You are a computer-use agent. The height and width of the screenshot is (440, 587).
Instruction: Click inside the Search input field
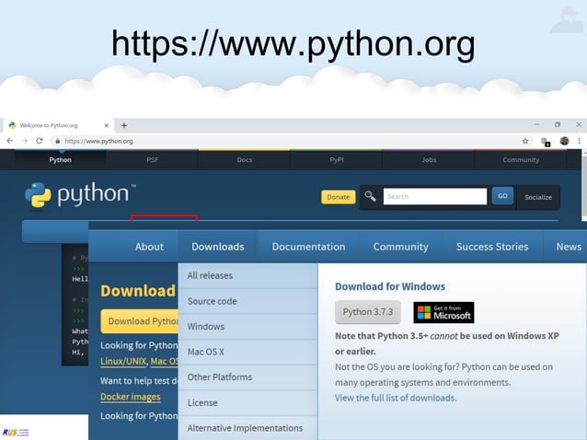(435, 196)
